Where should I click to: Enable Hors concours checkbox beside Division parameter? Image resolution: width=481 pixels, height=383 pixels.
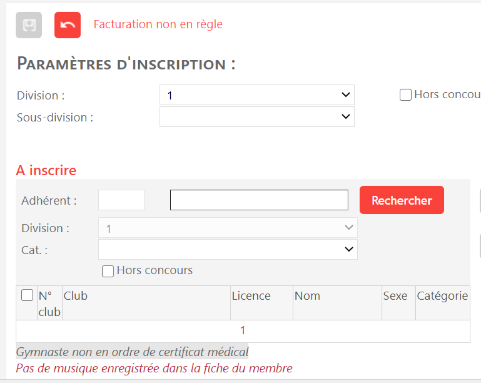[x=405, y=95]
